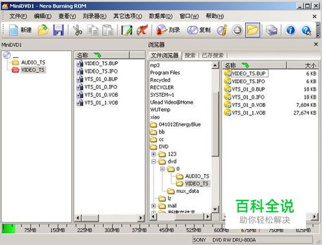The height and width of the screenshot is (245, 322).
Task: Expand the 123 folder in browser tree
Action: tap(153, 154)
